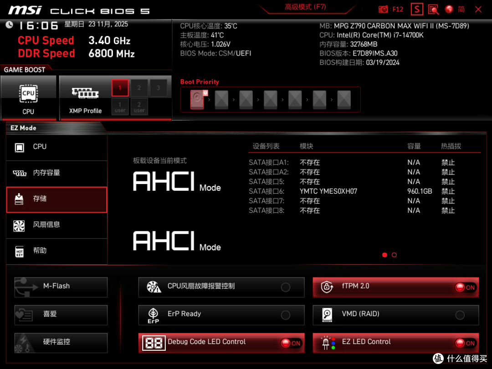Click the 热插拔 column header
Viewport: 492px width, 369px height.
pyautogui.click(x=451, y=146)
